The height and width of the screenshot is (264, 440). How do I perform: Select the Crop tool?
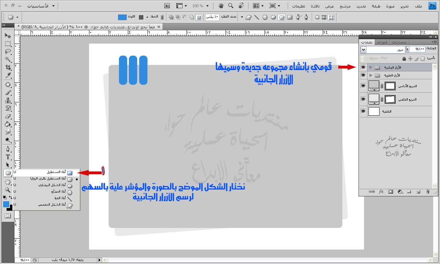coord(8,68)
